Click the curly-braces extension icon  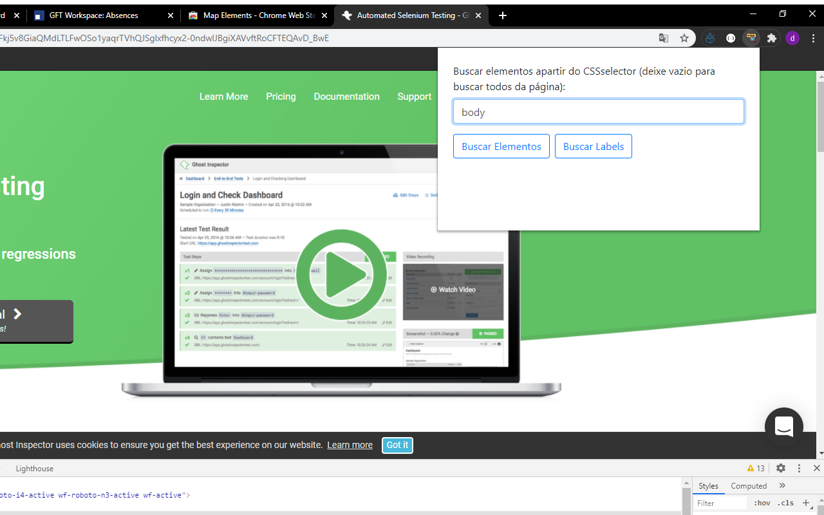click(731, 38)
